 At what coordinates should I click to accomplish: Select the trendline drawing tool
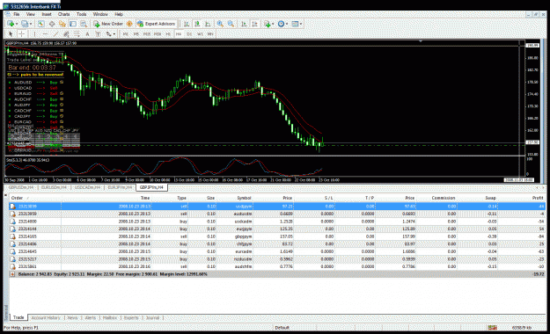click(x=55, y=34)
